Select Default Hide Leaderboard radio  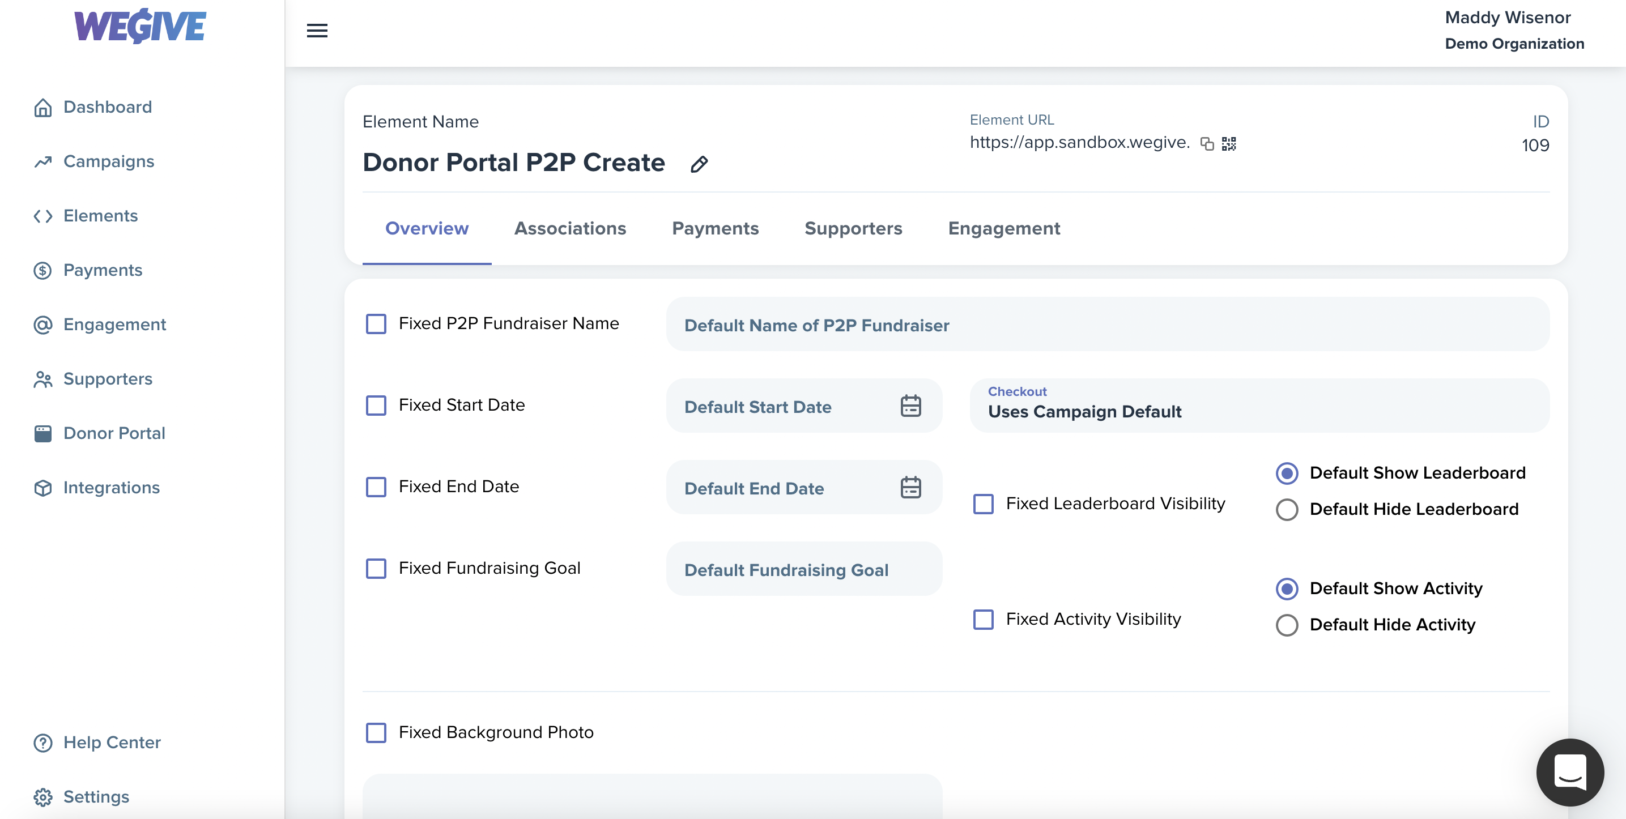click(x=1287, y=509)
